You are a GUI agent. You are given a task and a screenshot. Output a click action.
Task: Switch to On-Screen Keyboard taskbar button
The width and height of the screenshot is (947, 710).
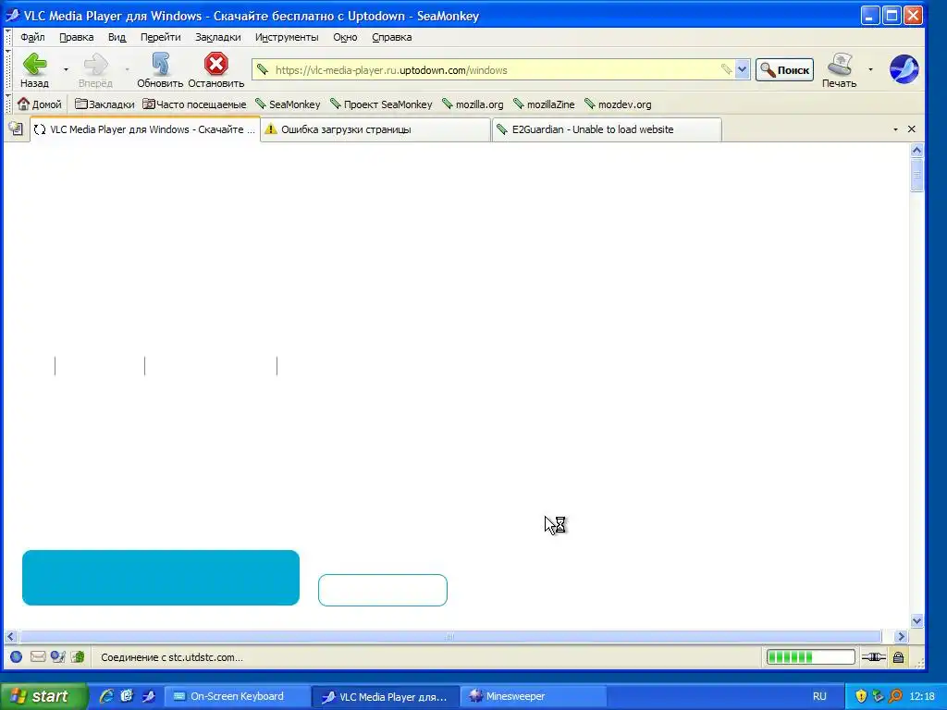point(238,696)
